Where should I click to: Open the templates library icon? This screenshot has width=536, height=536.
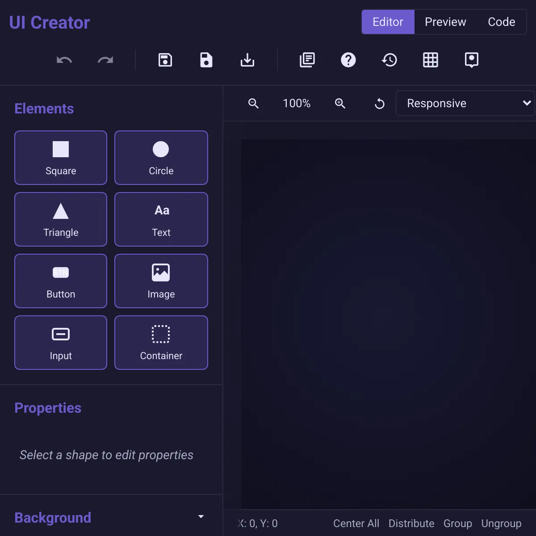[x=307, y=60]
